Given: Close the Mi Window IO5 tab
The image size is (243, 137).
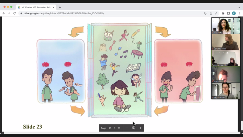Looking at the screenshot, I should tap(54, 7).
